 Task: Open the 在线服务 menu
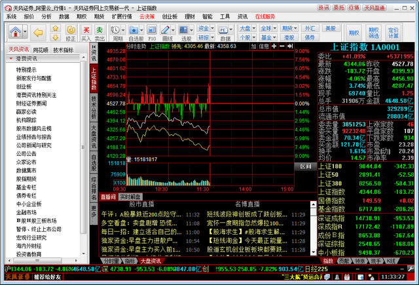click(x=265, y=16)
